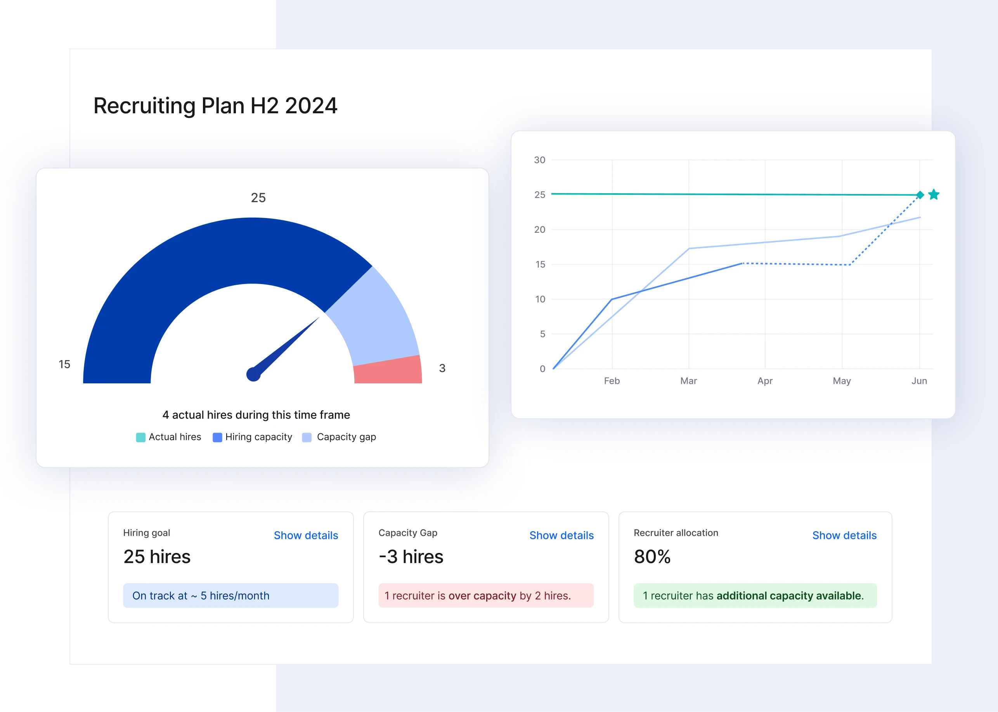Click the Hiring capacity legend swatch
This screenshot has height=712, width=998.
pyautogui.click(x=217, y=437)
